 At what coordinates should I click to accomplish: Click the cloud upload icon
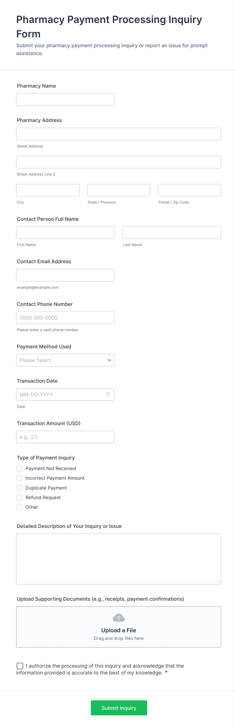[119, 618]
